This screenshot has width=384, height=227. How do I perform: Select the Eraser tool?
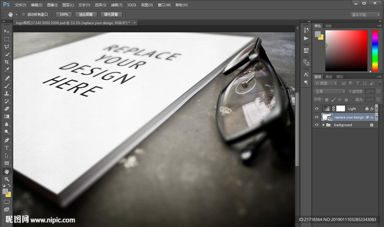pos(7,109)
